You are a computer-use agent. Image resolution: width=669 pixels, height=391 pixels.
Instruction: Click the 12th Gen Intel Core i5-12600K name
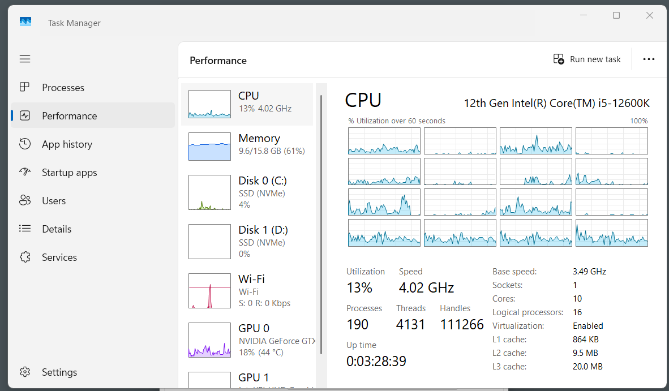[x=557, y=103]
